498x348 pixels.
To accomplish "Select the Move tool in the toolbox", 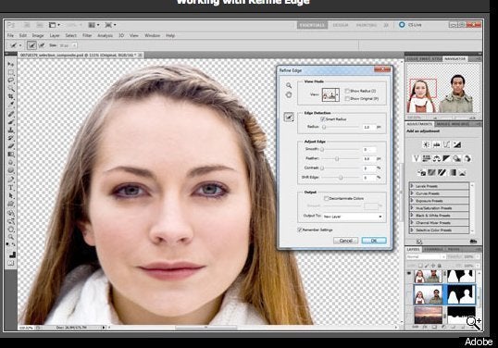I will click(x=11, y=64).
